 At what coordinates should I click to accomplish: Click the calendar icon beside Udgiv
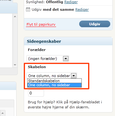point(28,9)
